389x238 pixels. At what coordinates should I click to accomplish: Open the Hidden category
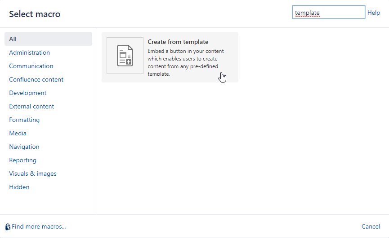point(19,187)
